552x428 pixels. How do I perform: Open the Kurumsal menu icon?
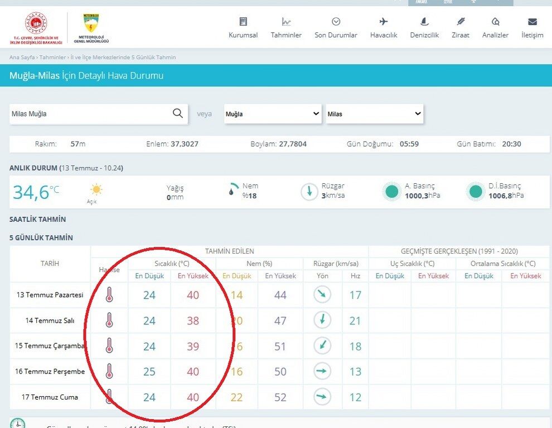pyautogui.click(x=243, y=22)
